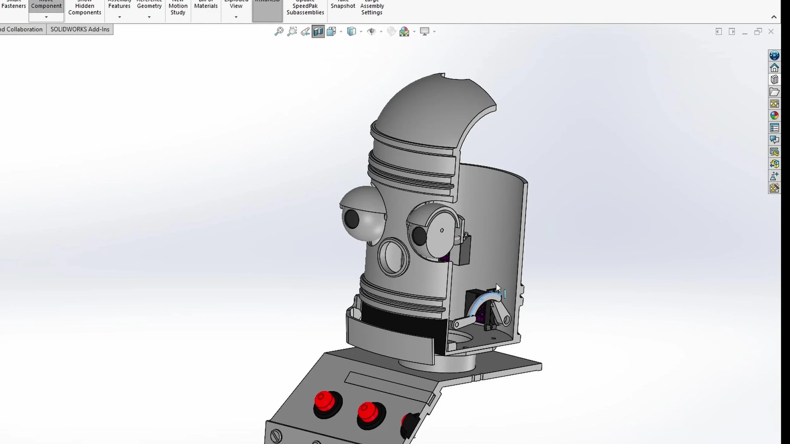Viewport: 790px width, 444px height.
Task: Select the round mouth ring on the head
Action: click(393, 257)
